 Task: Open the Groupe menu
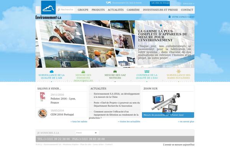point(83,10)
